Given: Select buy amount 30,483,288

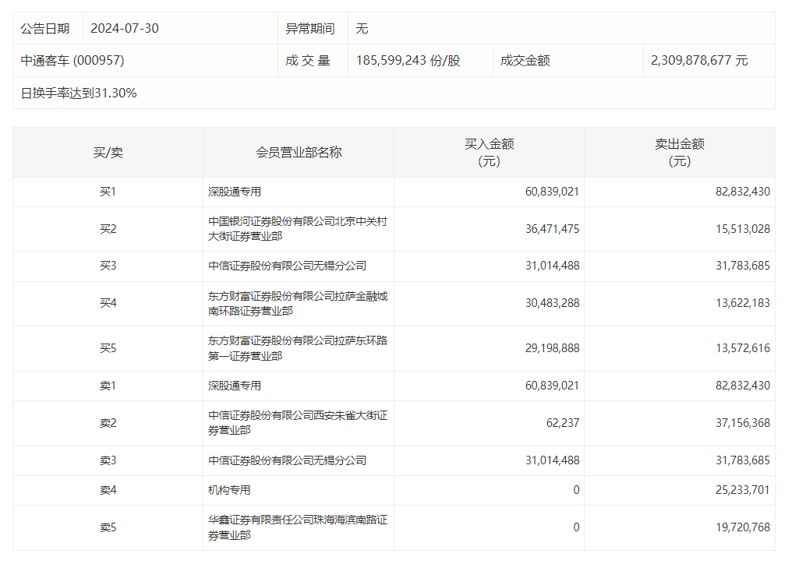Looking at the screenshot, I should point(552,304).
